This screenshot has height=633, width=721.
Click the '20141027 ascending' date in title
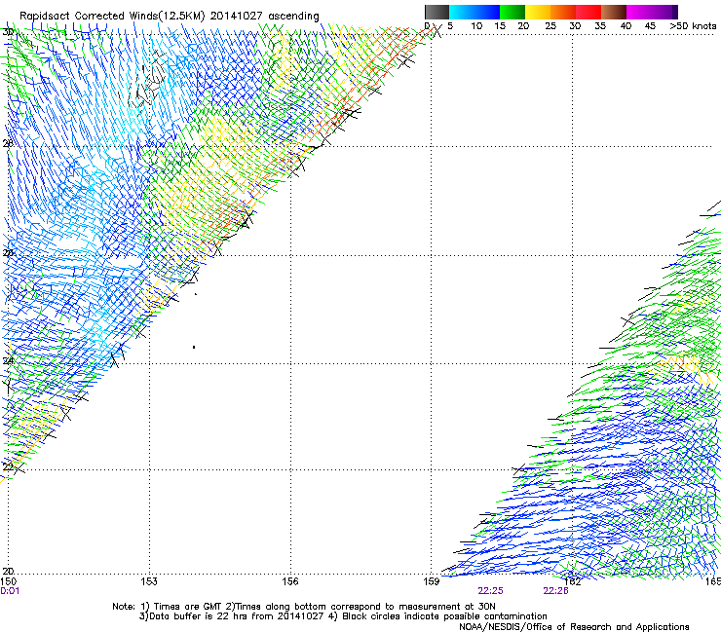(x=265, y=17)
